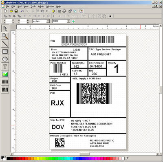This screenshot has width=163, height=162.
Task: Select the picture insert tool
Action: (5, 74)
